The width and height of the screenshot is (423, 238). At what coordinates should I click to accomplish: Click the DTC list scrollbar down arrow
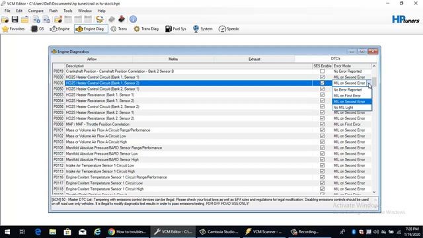tap(374, 192)
